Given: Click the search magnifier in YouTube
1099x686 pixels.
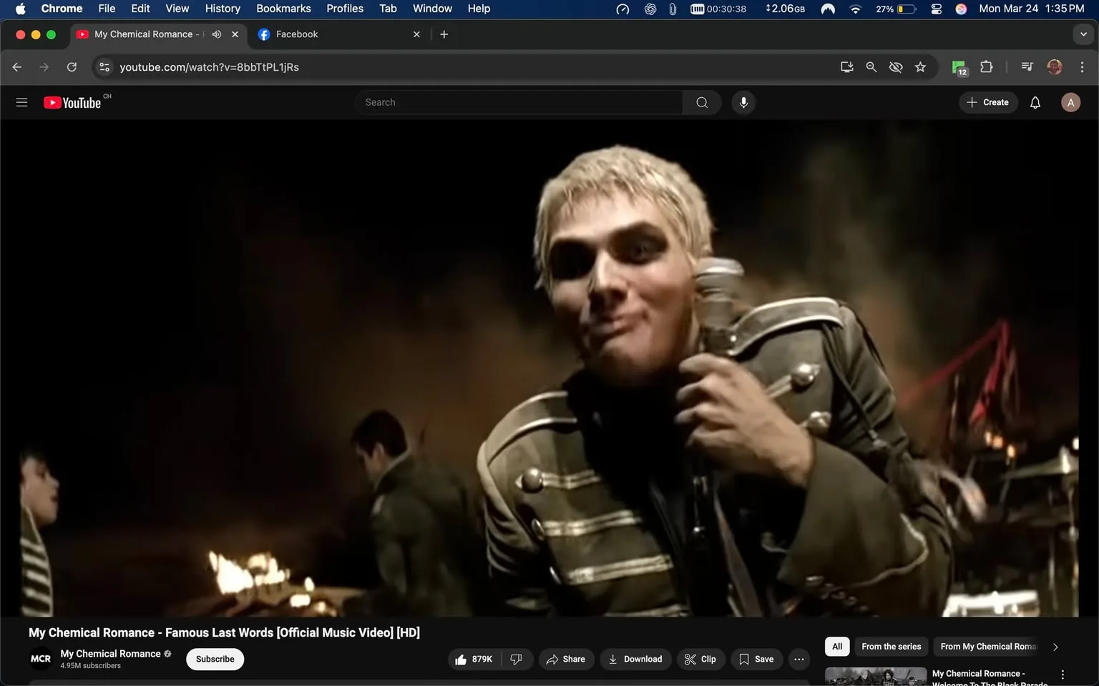Looking at the screenshot, I should pyautogui.click(x=701, y=102).
